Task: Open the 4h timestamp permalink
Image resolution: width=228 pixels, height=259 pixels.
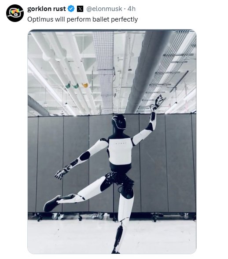Action: pyautogui.click(x=132, y=9)
